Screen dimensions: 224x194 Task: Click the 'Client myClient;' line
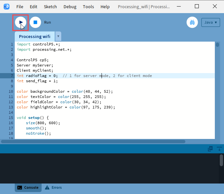35,70
